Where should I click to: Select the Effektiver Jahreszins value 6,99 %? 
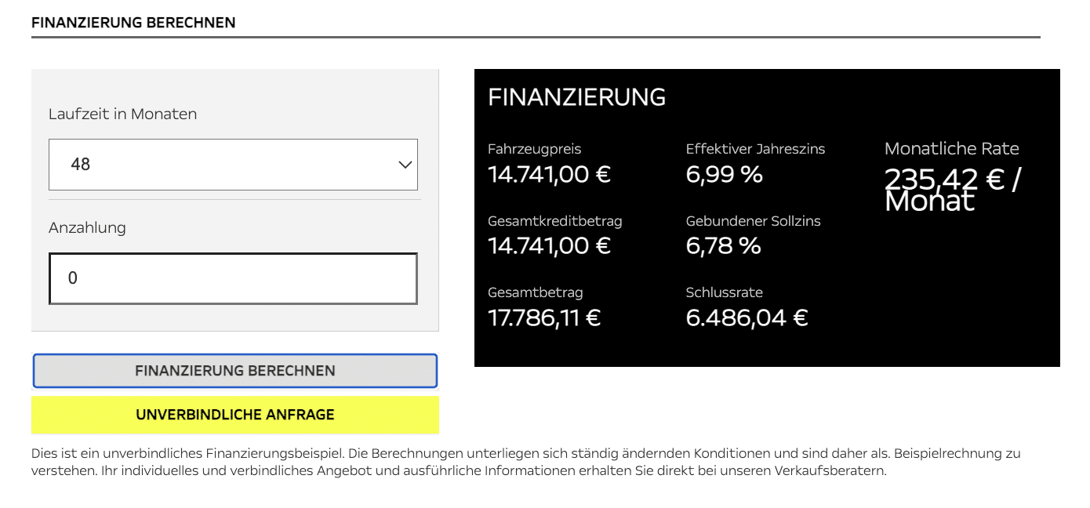tap(724, 174)
